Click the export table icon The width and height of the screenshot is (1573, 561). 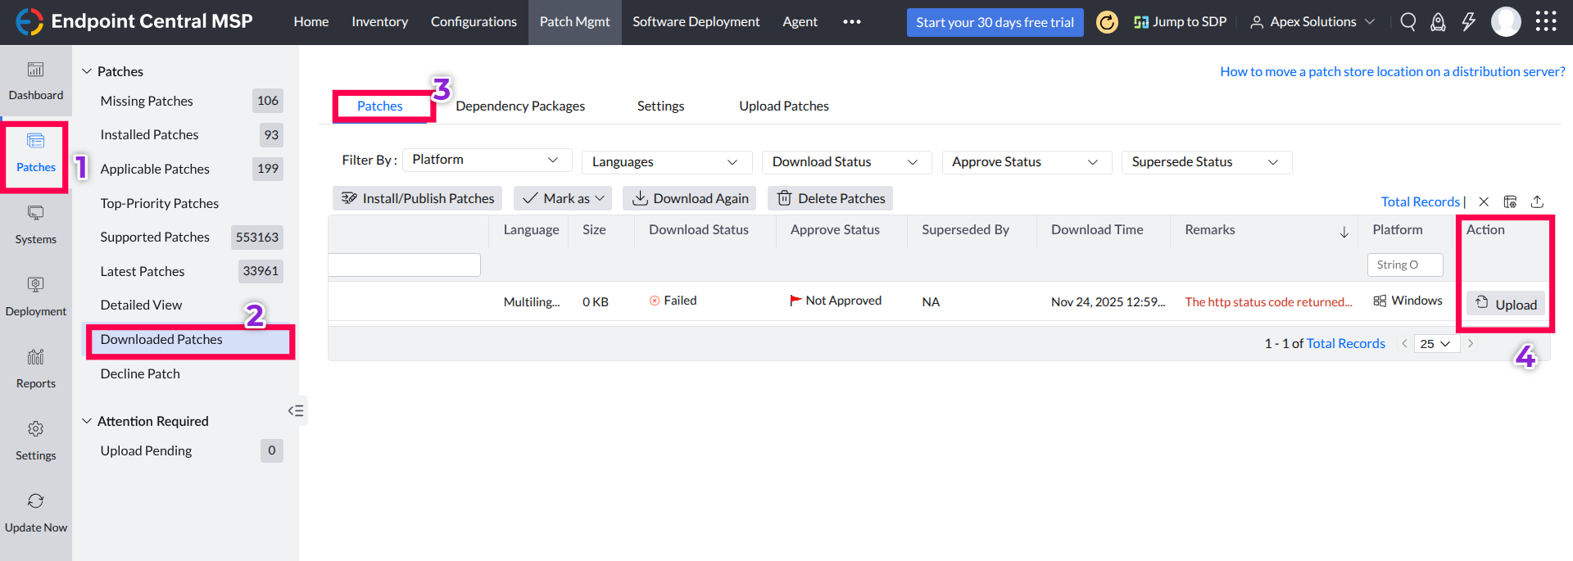click(1538, 201)
